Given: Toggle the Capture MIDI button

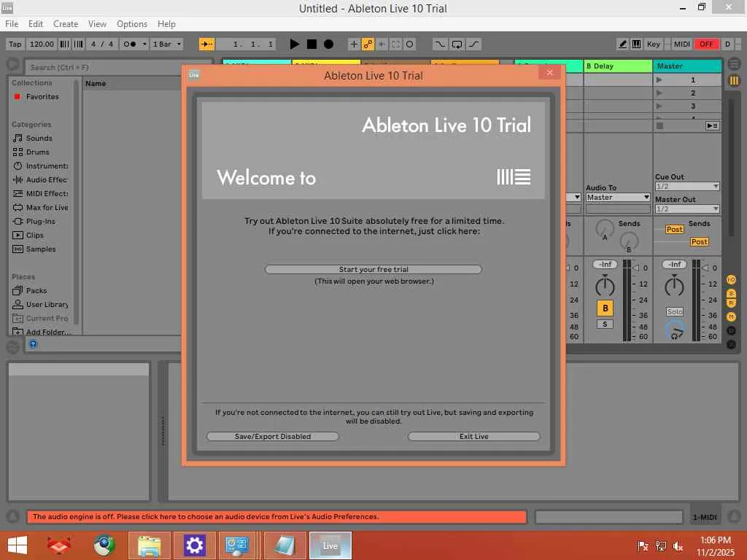Looking at the screenshot, I should [395, 44].
